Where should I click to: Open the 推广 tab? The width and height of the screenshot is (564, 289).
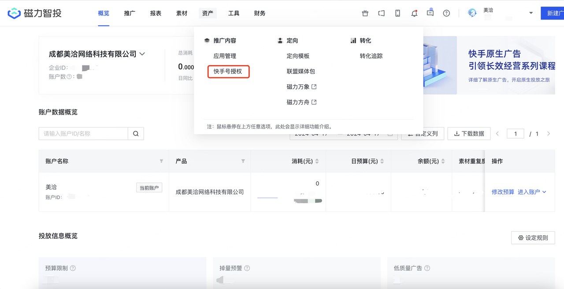point(130,13)
